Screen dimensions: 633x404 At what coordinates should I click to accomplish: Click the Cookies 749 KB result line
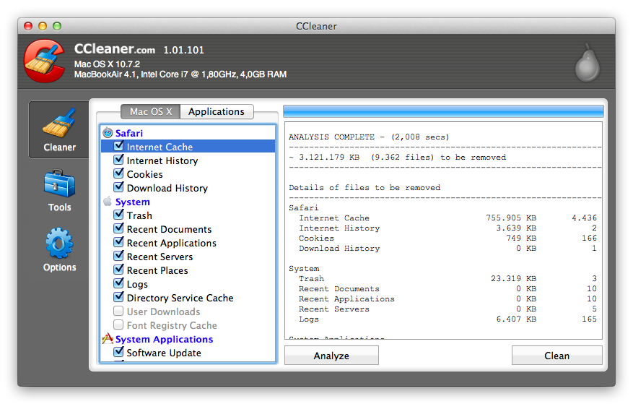448,238
